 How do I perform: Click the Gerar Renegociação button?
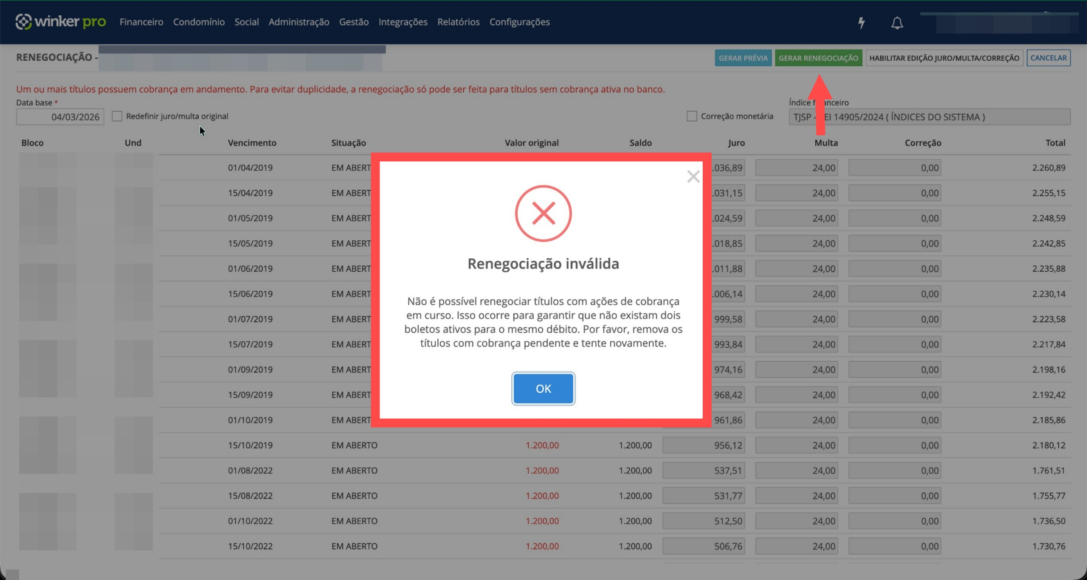(x=818, y=58)
